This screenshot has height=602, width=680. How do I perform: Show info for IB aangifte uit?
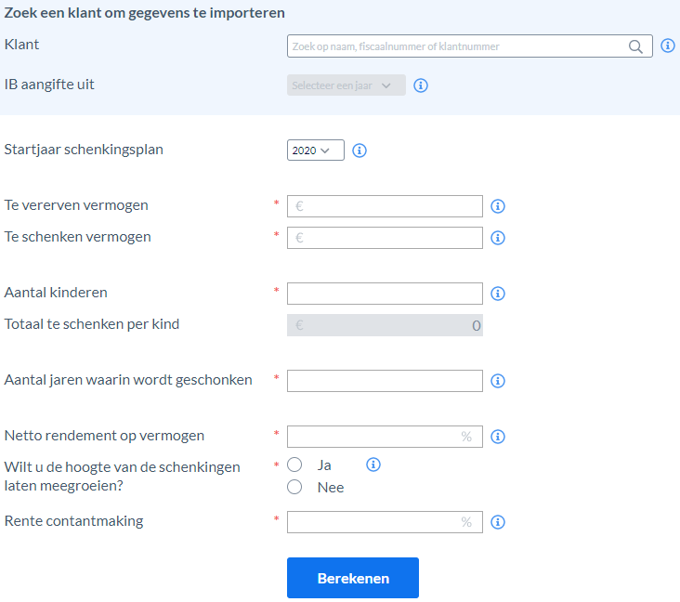[420, 85]
